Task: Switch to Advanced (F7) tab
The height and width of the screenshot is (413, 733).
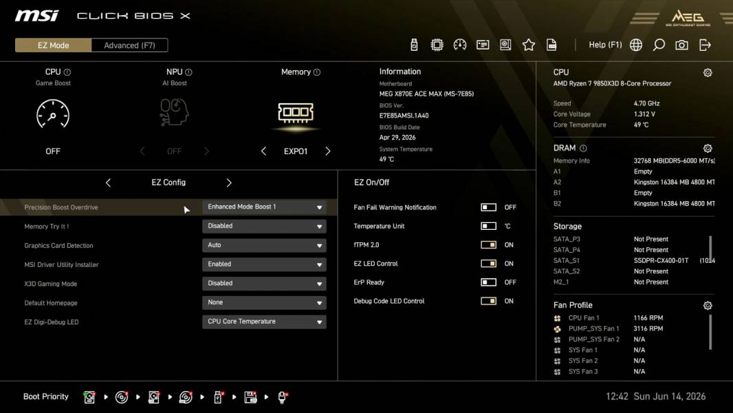Action: (129, 45)
